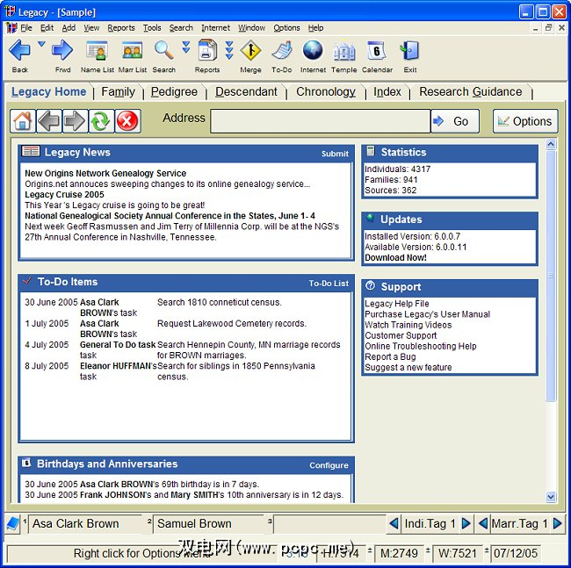Open the Temple toolbar icon
The image size is (571, 568).
[x=344, y=51]
